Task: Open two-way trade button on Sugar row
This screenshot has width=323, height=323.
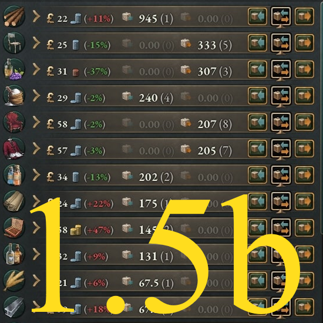Action: click(x=281, y=96)
